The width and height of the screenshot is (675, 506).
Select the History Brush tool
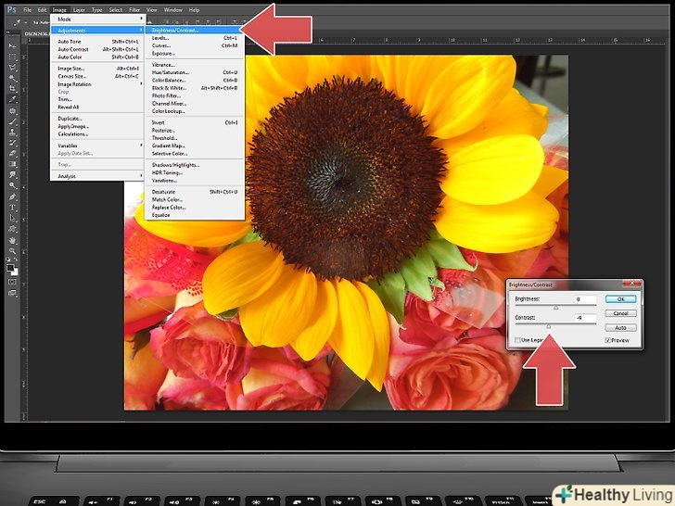coord(12,143)
